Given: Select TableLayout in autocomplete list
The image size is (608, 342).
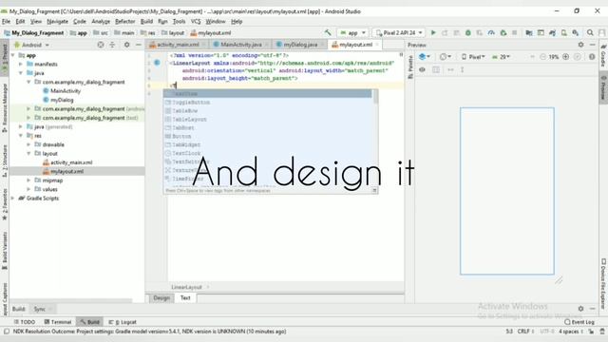Looking at the screenshot, I should click(x=268, y=120).
